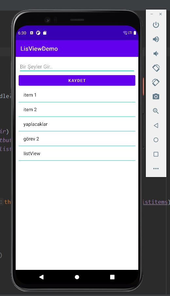Screen dimensions: 170x296
Task: Click the KAYDET button
Action: coord(77,80)
